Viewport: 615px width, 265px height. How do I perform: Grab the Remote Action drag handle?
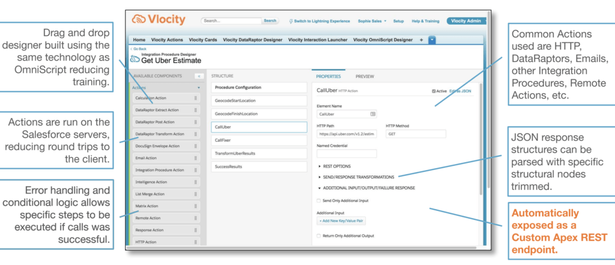(x=195, y=218)
